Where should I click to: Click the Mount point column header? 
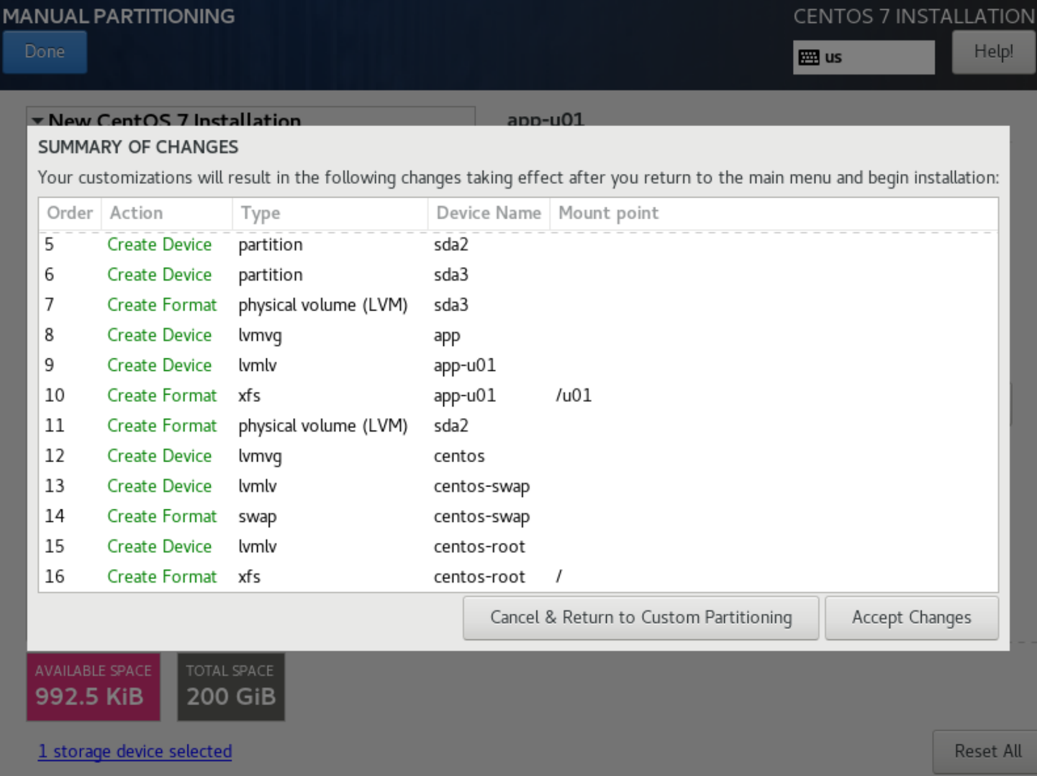pyautogui.click(x=609, y=213)
